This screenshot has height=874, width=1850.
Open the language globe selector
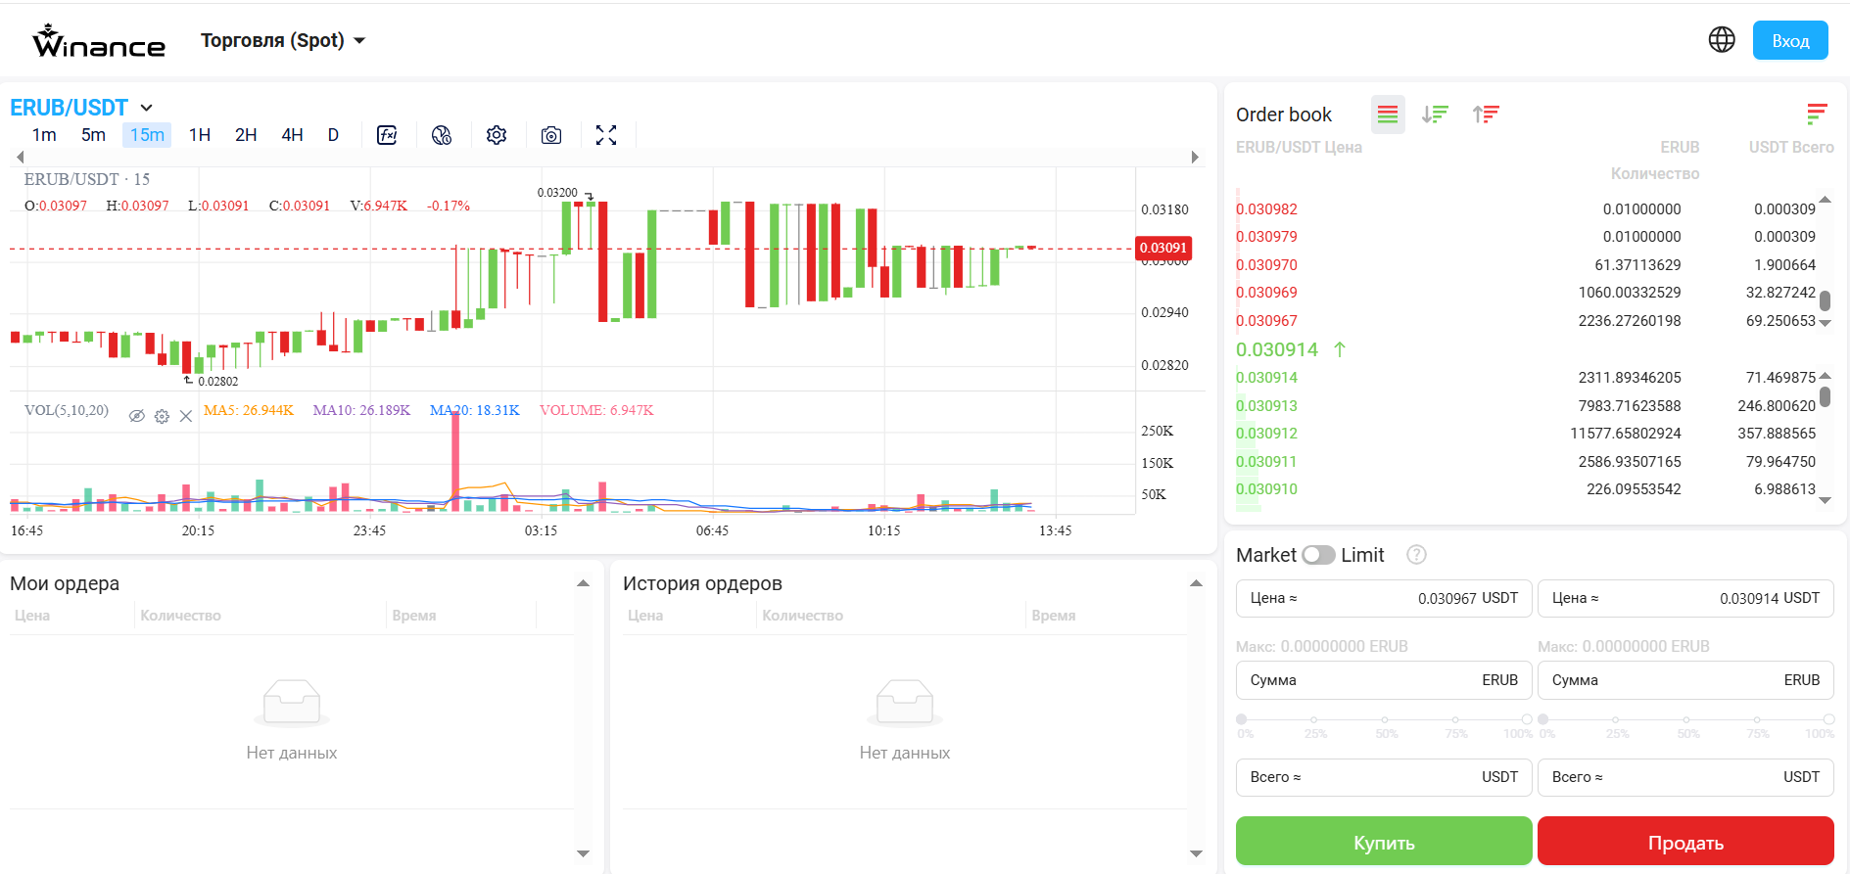pos(1722,40)
